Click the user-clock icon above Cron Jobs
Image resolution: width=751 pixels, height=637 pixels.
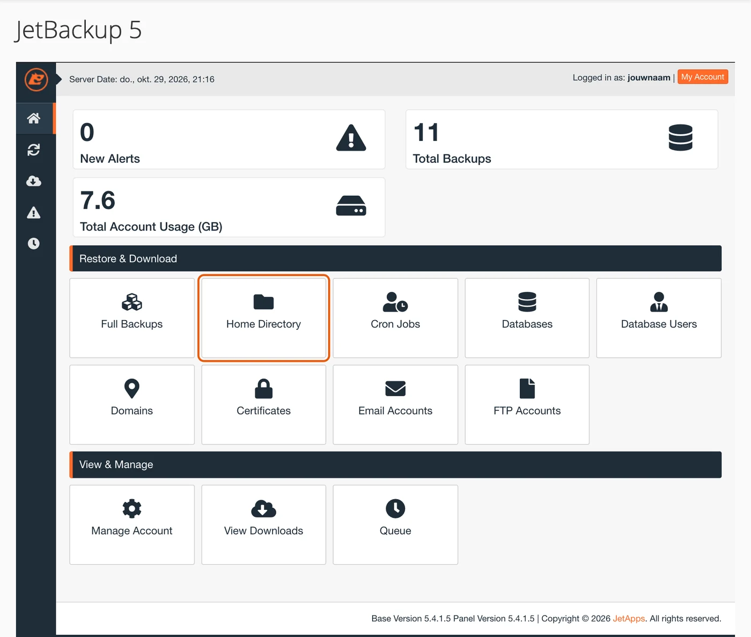tap(395, 302)
